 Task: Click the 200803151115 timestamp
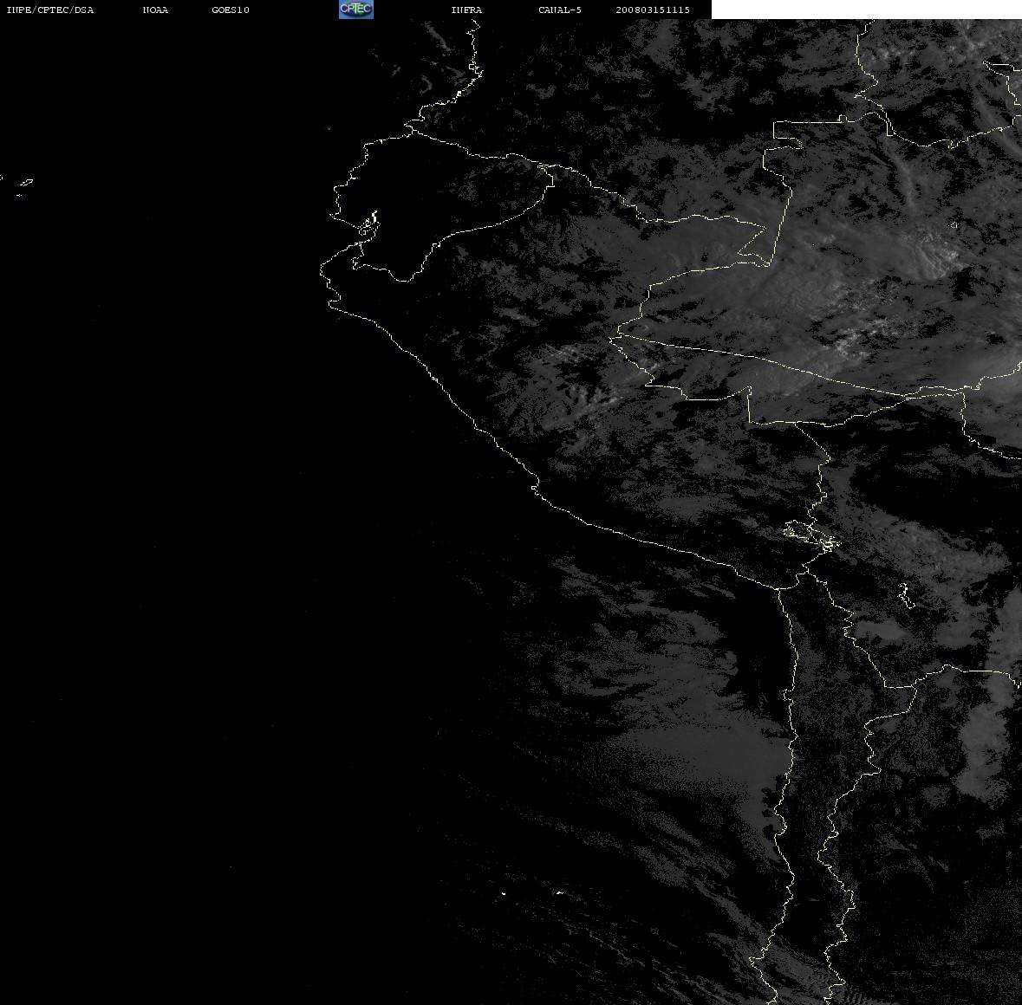pos(653,10)
